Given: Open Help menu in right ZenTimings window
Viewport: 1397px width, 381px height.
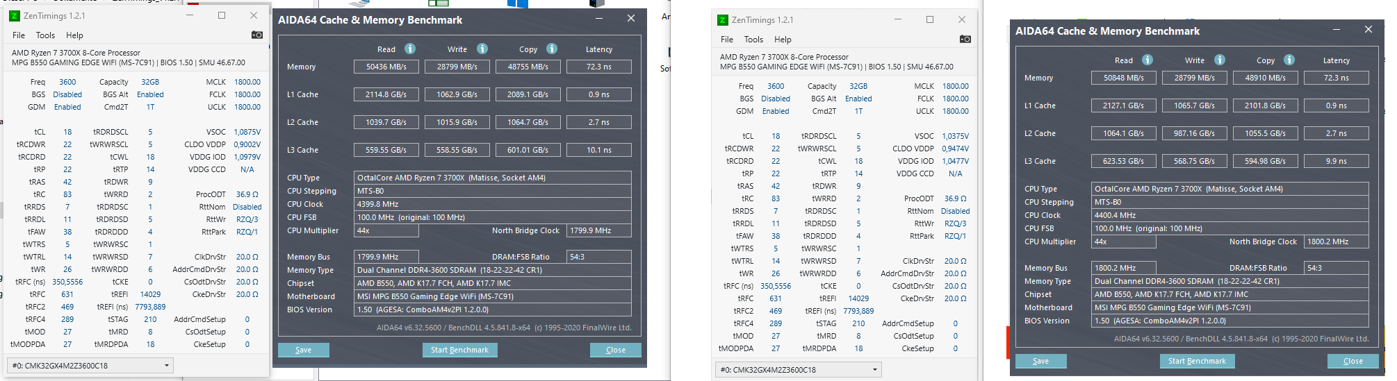Looking at the screenshot, I should 783,40.
